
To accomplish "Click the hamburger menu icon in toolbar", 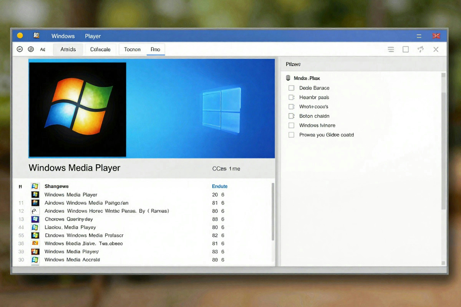I will (x=391, y=49).
